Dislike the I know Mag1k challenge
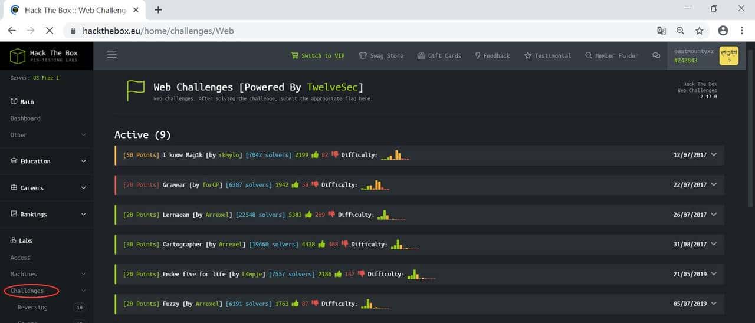The height and width of the screenshot is (323, 755). [x=334, y=155]
